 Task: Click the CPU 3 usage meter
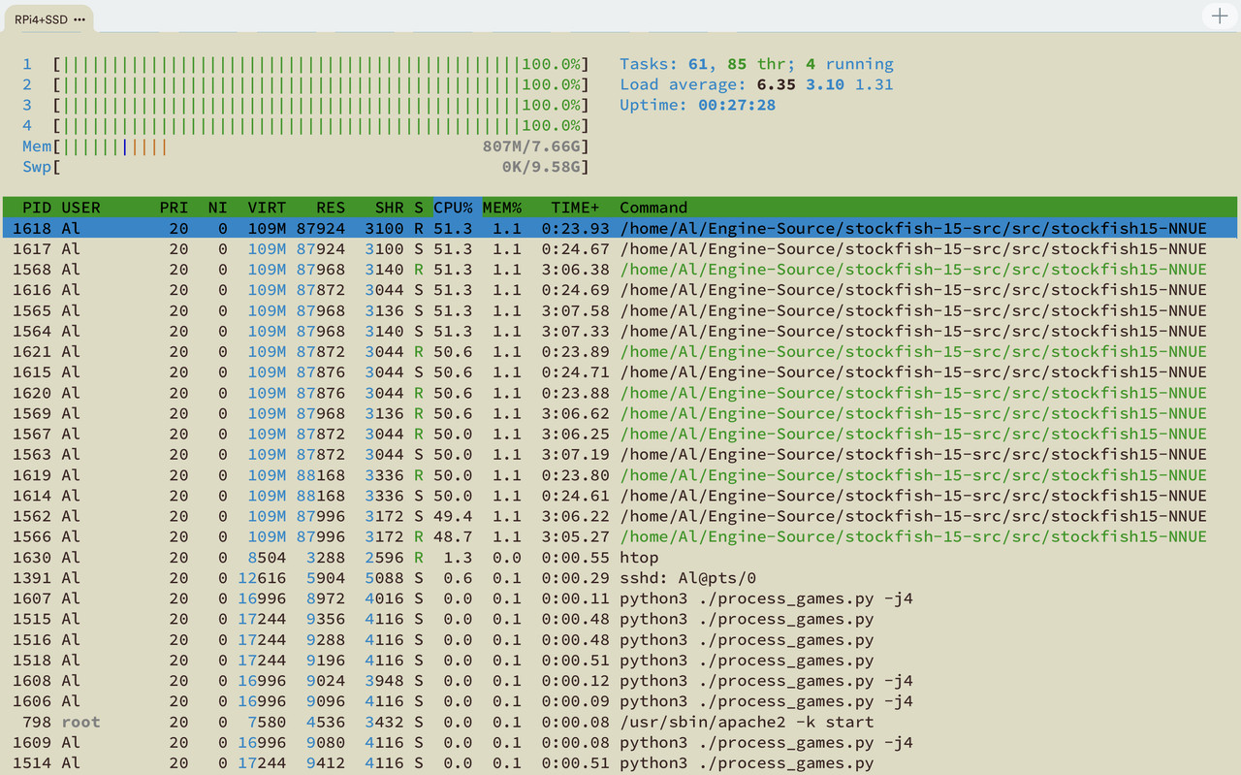click(x=305, y=105)
